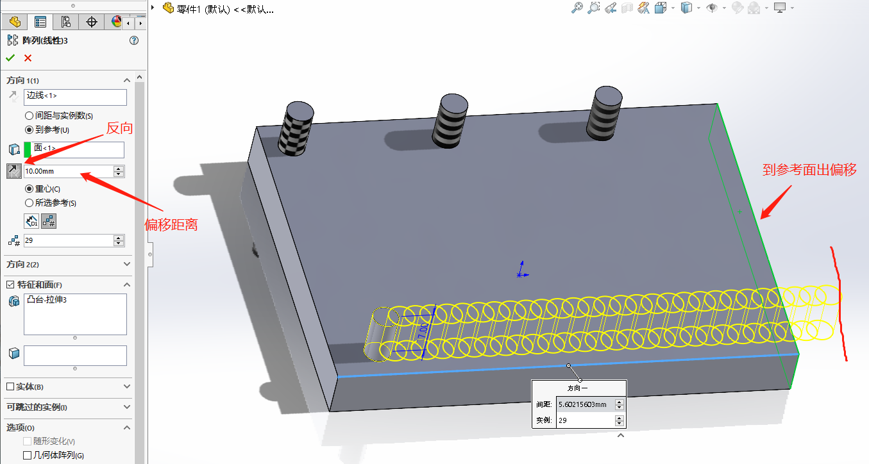869x464 pixels.
Task: Open the Hide/Show Items dropdown arrow
Action: (x=724, y=8)
